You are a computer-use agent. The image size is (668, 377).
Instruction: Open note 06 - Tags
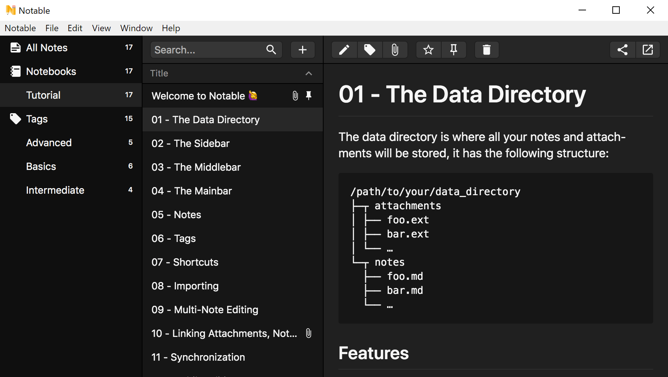point(233,238)
